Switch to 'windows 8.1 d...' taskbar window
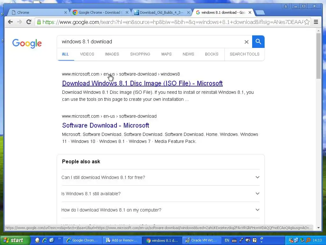 click(162, 240)
